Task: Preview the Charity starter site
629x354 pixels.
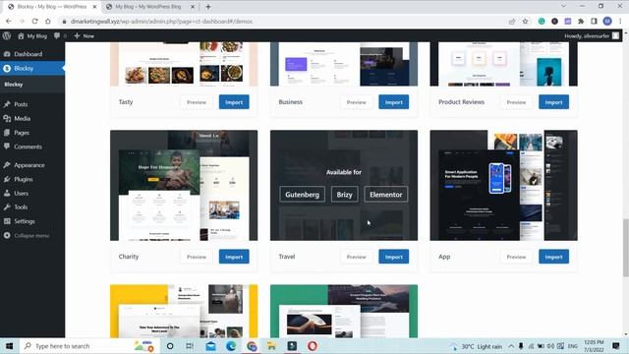Action: coord(197,257)
